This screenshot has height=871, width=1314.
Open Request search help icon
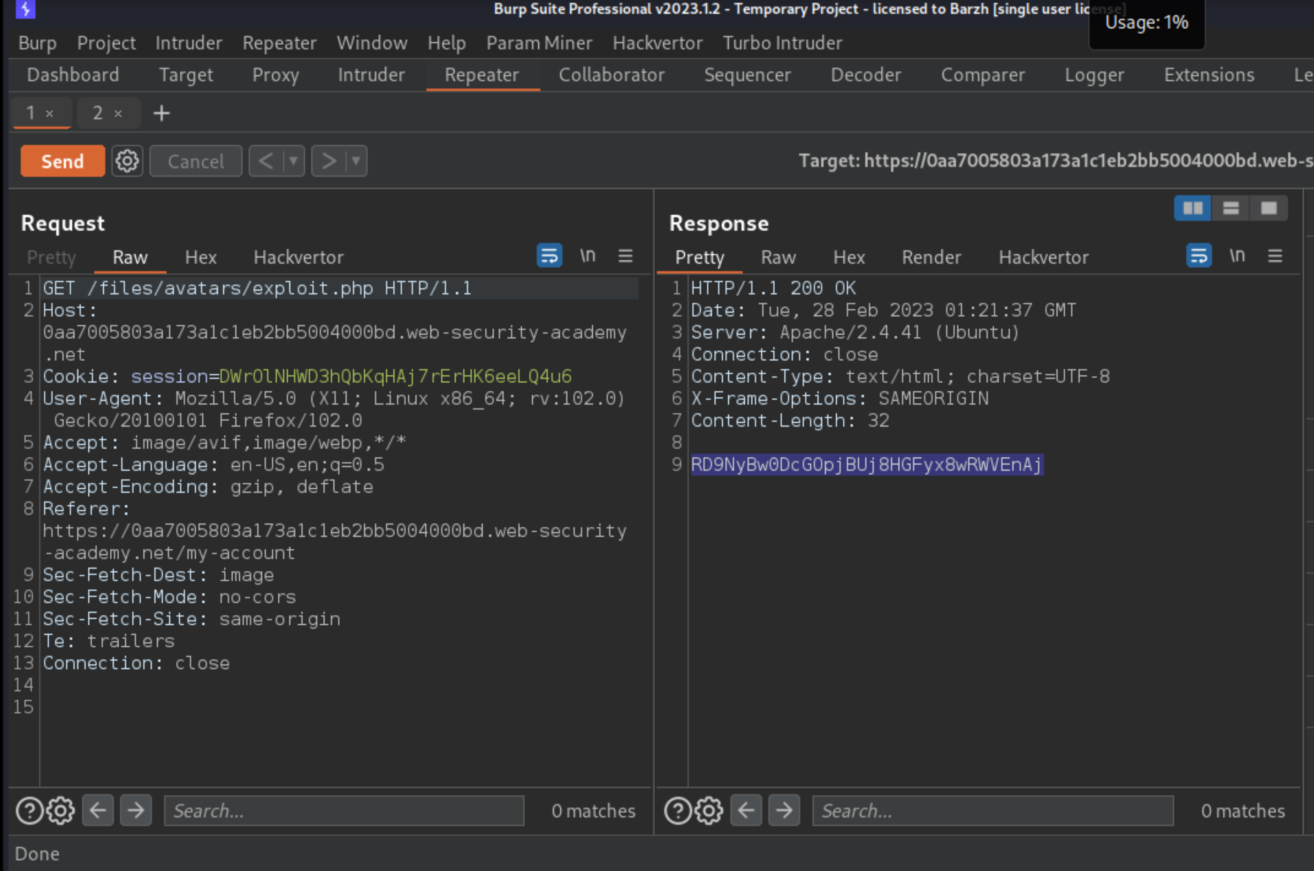(x=30, y=810)
